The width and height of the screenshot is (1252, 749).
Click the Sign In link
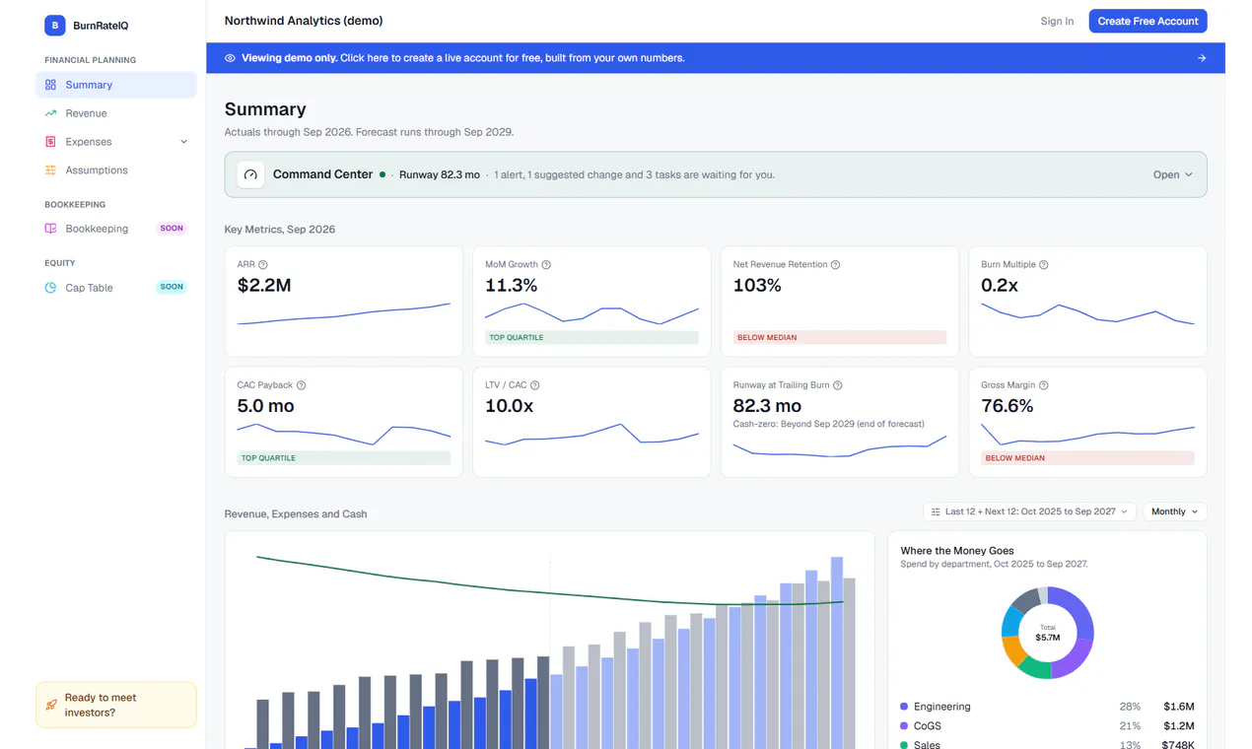point(1057,21)
